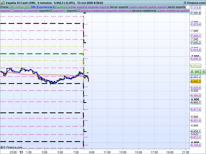This screenshot has height=154, width=206.
Task: Open the MM (Exponencial 8) indicator label
Action: tap(41, 7)
